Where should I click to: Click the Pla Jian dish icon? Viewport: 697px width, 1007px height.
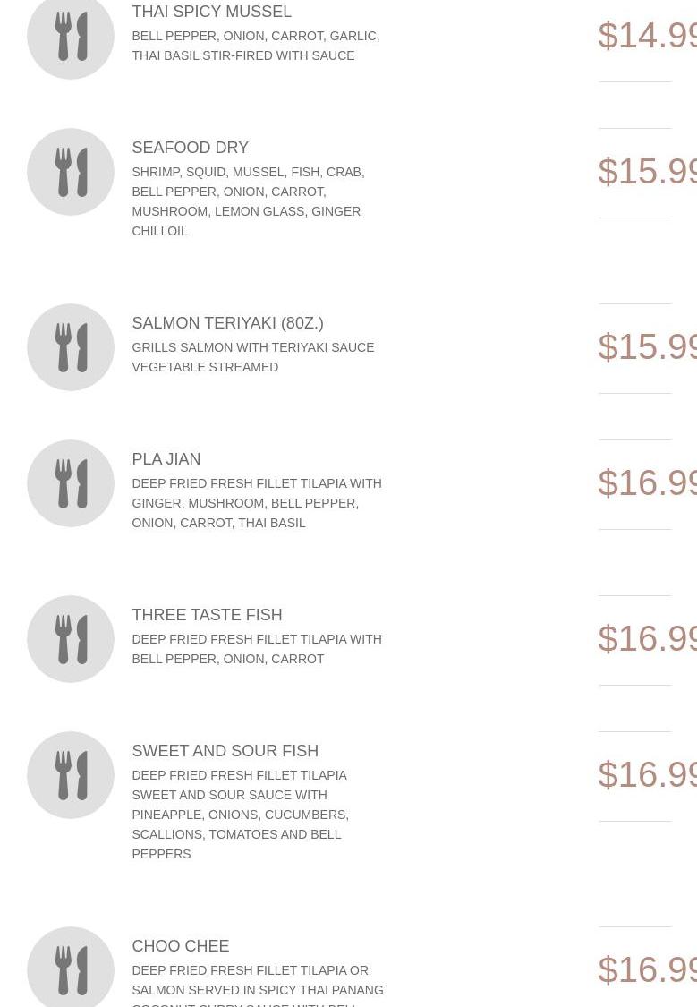coord(71,483)
